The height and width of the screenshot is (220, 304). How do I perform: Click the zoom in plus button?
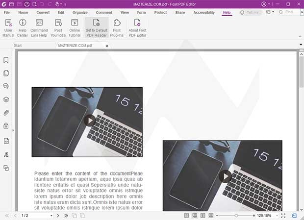pos(254,216)
